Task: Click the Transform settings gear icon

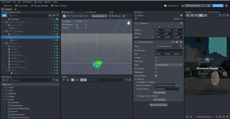Action: [x=181, y=23]
